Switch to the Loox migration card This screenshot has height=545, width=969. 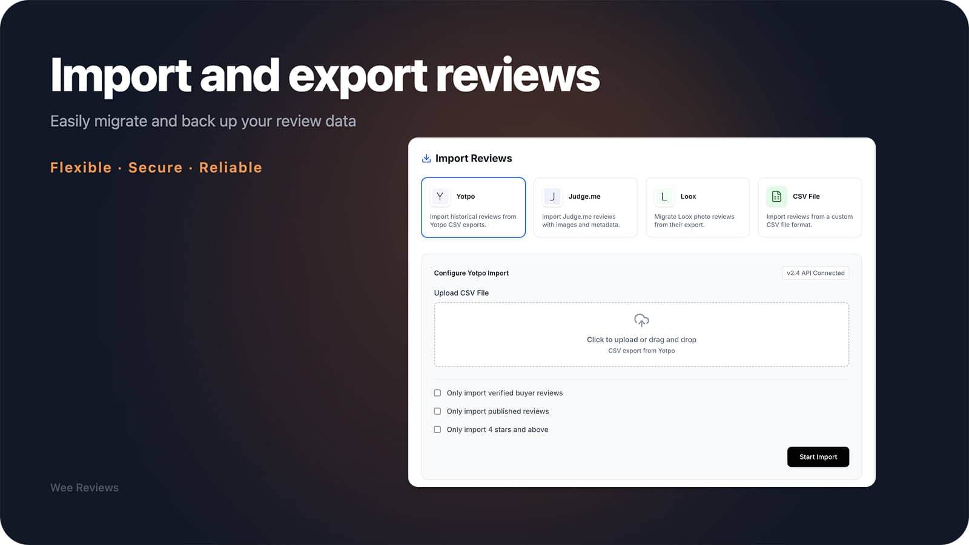coord(698,207)
